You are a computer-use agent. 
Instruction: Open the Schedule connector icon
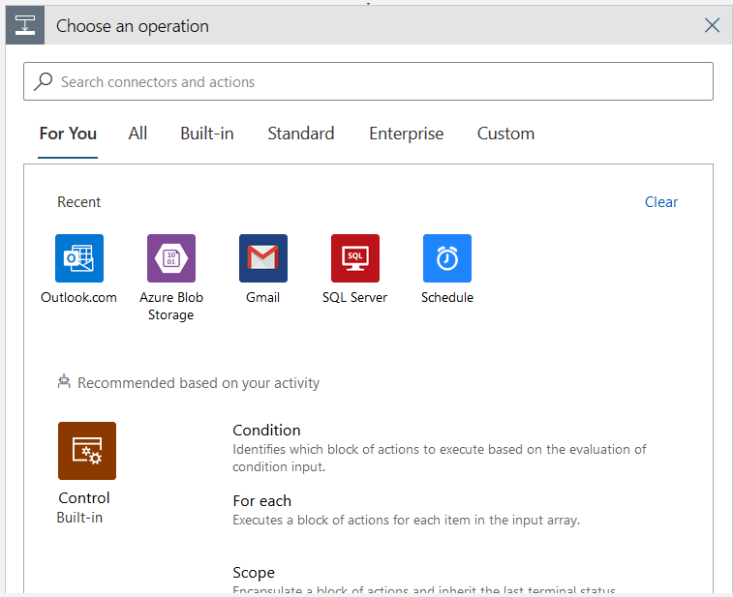(x=447, y=258)
